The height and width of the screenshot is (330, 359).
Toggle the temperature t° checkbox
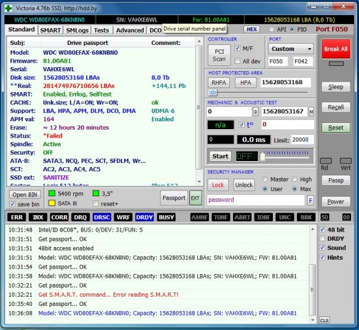242,125
